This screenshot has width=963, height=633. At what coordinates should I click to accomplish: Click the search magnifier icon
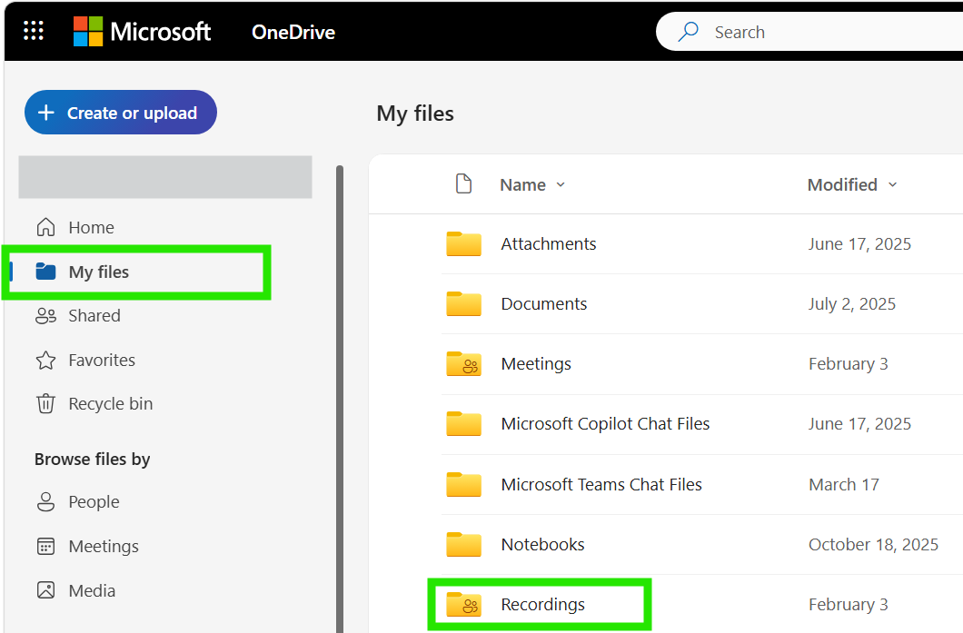point(689,31)
